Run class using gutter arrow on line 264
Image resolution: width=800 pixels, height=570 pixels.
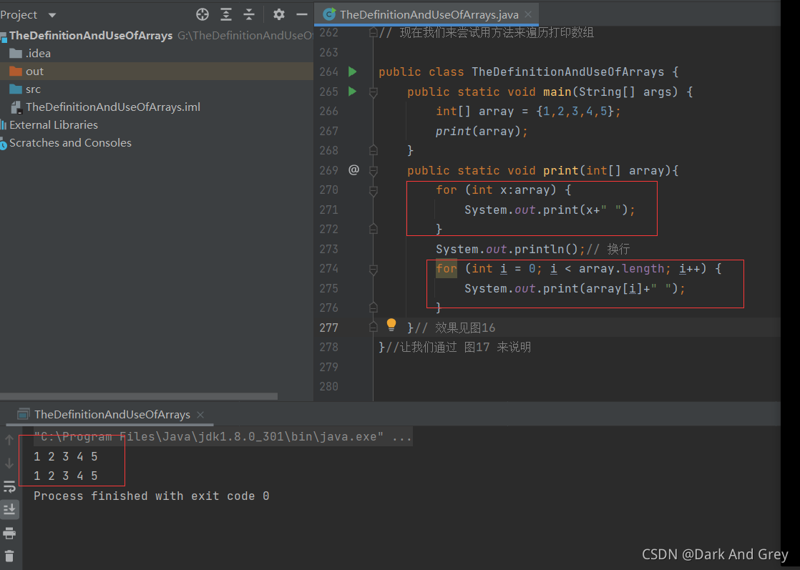click(353, 72)
